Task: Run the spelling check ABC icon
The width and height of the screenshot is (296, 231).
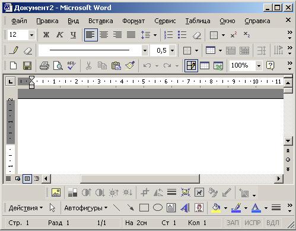Action: point(71,66)
